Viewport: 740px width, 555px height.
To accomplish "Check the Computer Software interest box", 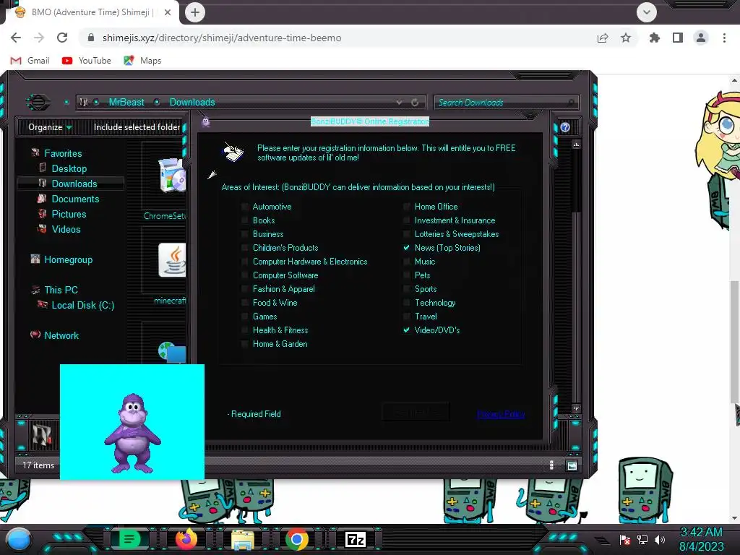I will point(244,275).
